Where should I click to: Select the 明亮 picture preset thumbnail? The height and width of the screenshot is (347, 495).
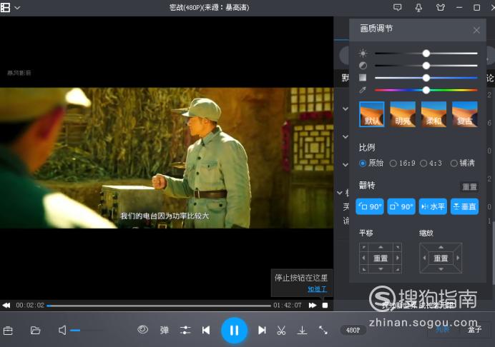tap(403, 114)
